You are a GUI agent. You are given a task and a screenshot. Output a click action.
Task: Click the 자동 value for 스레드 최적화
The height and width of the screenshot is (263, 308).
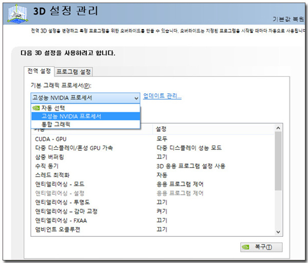pyautogui.click(x=162, y=175)
